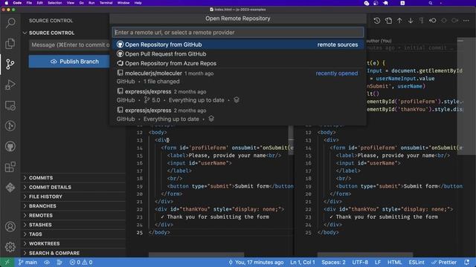476x267 pixels.
Task: Click remote window icon in status bar
Action: pos(7,262)
